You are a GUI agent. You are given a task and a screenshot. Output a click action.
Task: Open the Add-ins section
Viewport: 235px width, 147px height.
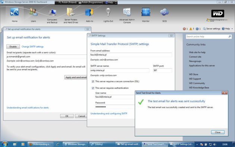(x=90, y=15)
